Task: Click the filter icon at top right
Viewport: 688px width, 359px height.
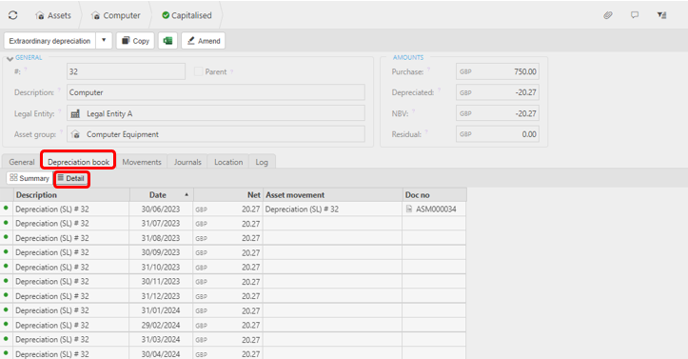Action: point(661,15)
